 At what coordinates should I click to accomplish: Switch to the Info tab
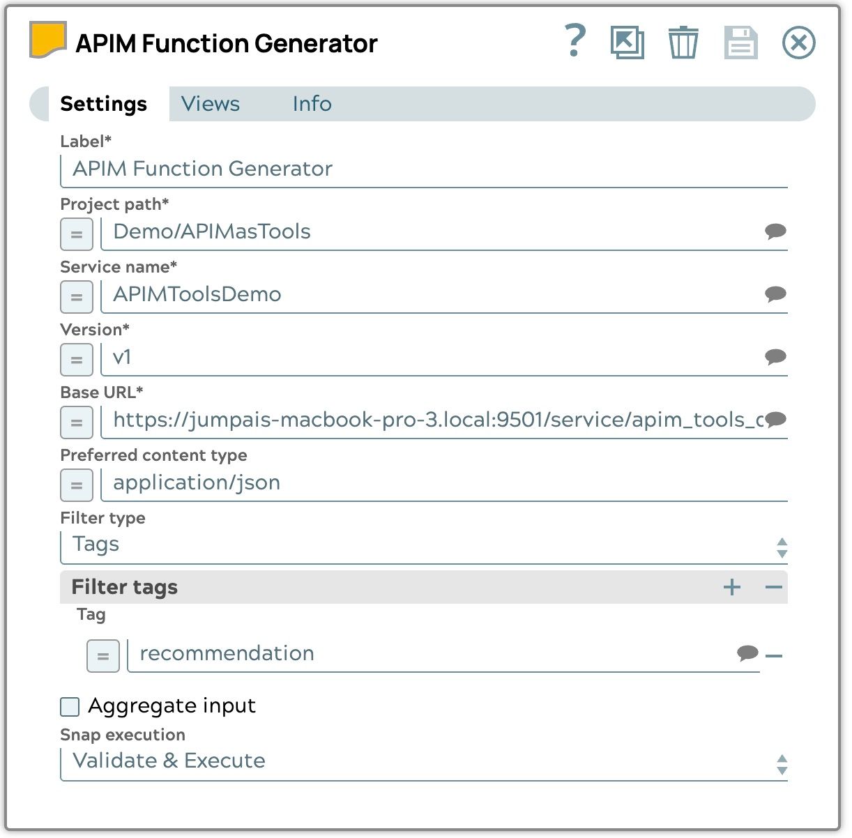pos(312,104)
